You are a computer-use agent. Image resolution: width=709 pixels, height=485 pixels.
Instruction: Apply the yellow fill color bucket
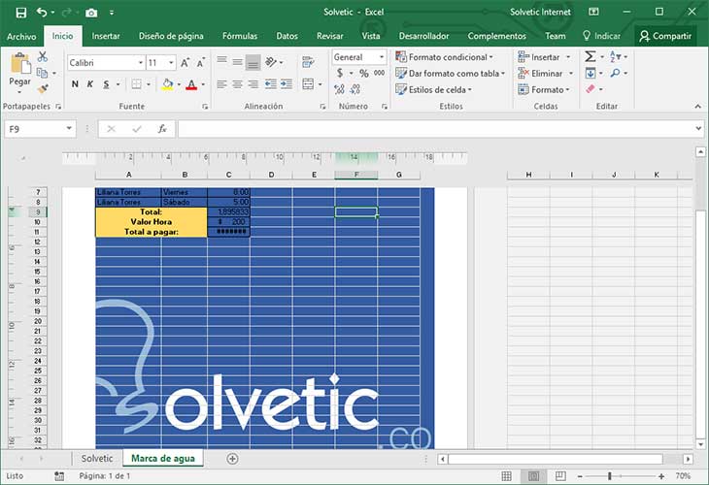[x=168, y=84]
